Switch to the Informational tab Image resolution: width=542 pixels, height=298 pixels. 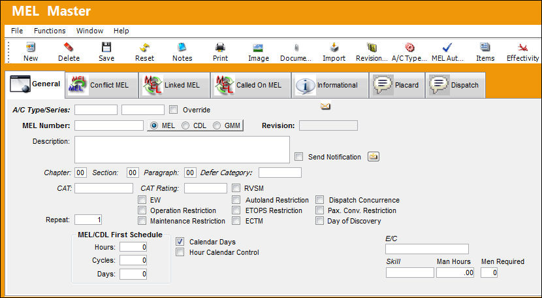click(x=330, y=85)
